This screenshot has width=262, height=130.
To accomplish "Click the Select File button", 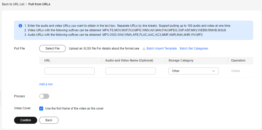I will (x=53, y=48).
